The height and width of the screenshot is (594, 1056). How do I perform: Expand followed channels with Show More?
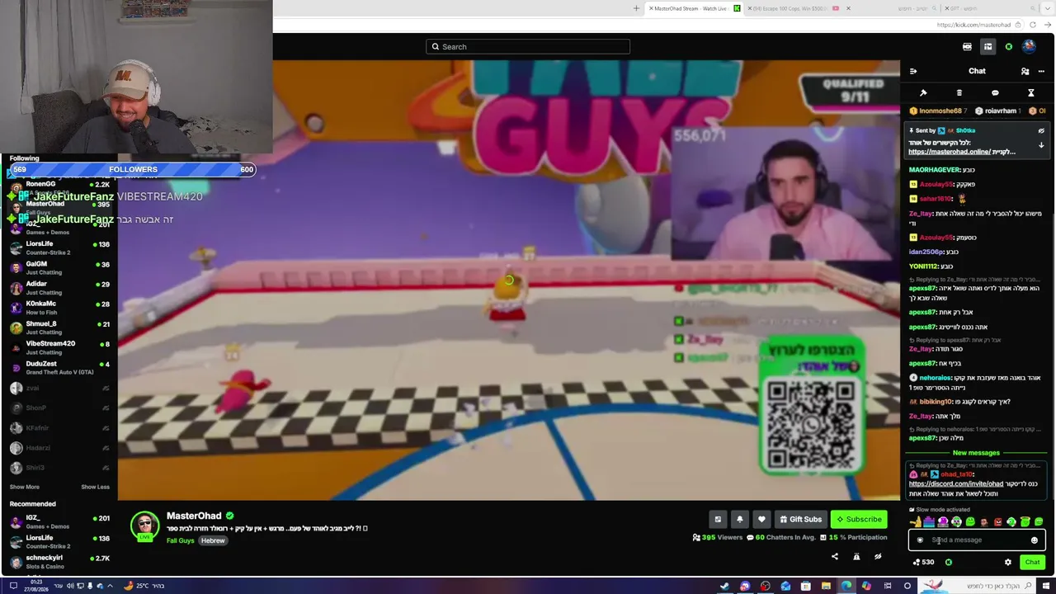tap(24, 488)
